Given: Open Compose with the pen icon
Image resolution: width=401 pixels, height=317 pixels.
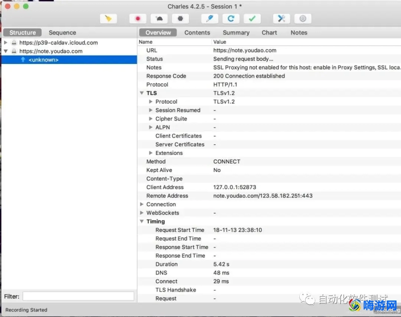Looking at the screenshot, I should pos(210,18).
